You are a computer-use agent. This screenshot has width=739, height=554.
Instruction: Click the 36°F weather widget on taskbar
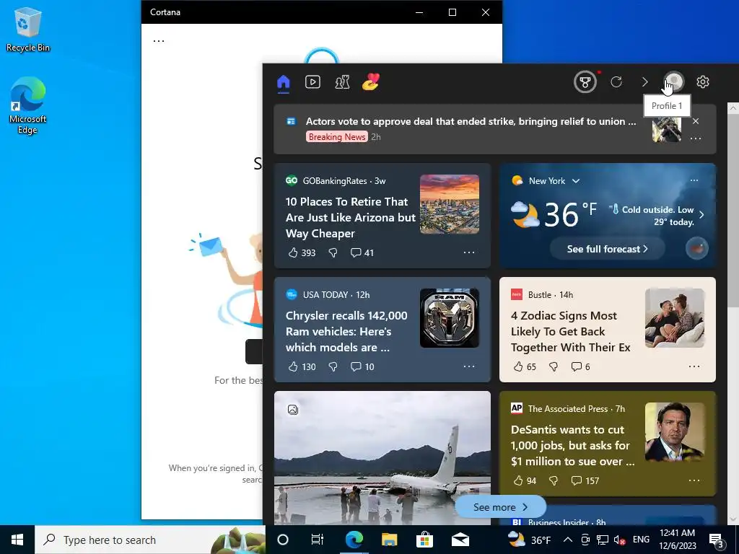click(530, 540)
